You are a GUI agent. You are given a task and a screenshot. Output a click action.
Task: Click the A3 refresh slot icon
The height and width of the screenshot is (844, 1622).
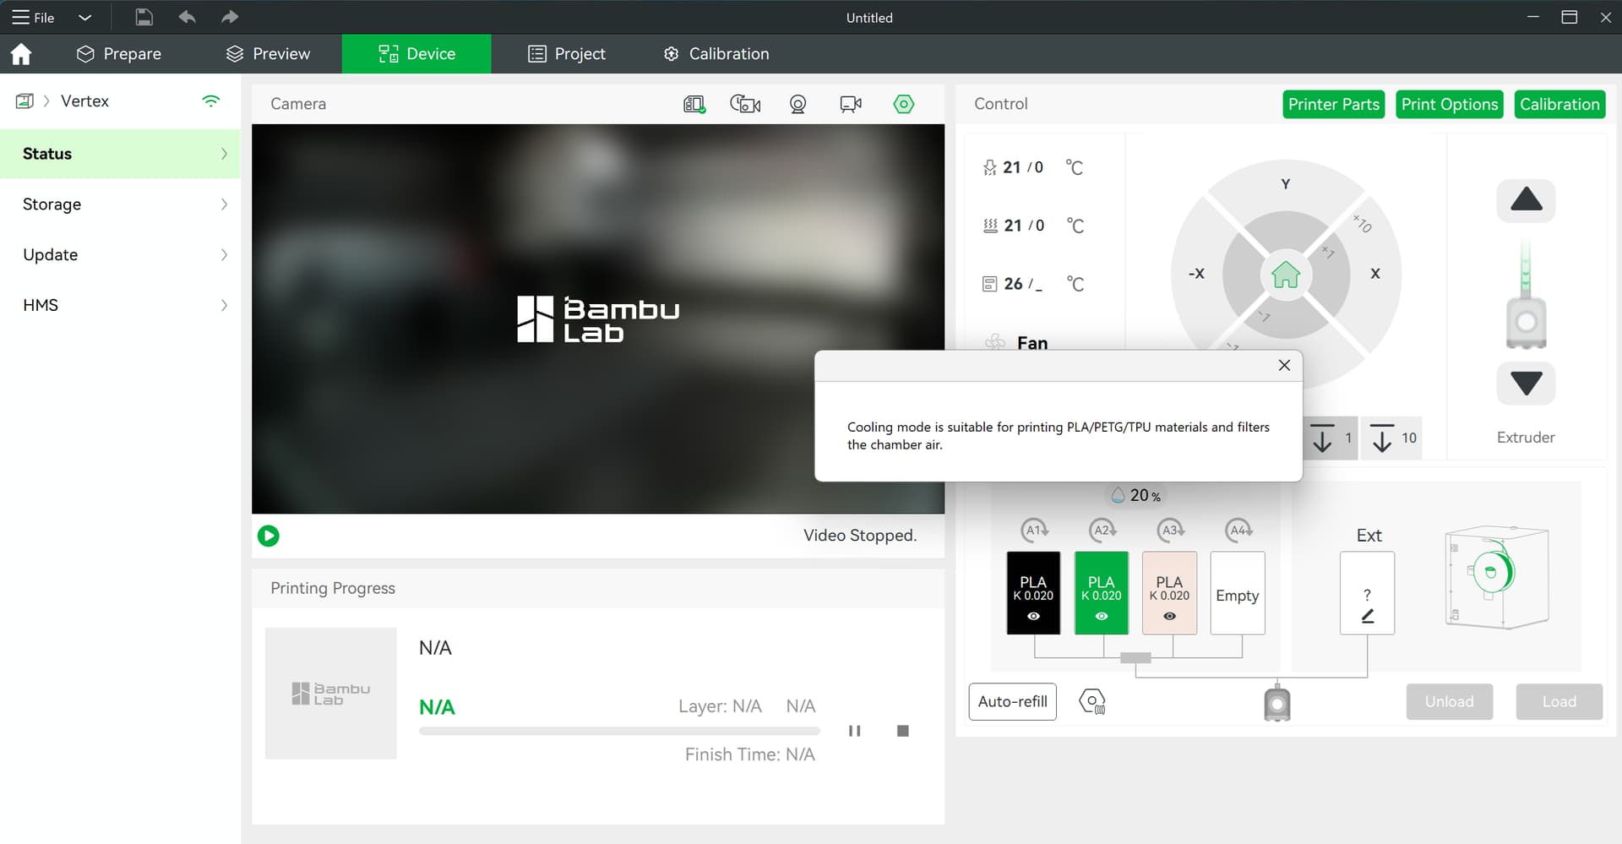[x=1170, y=530]
